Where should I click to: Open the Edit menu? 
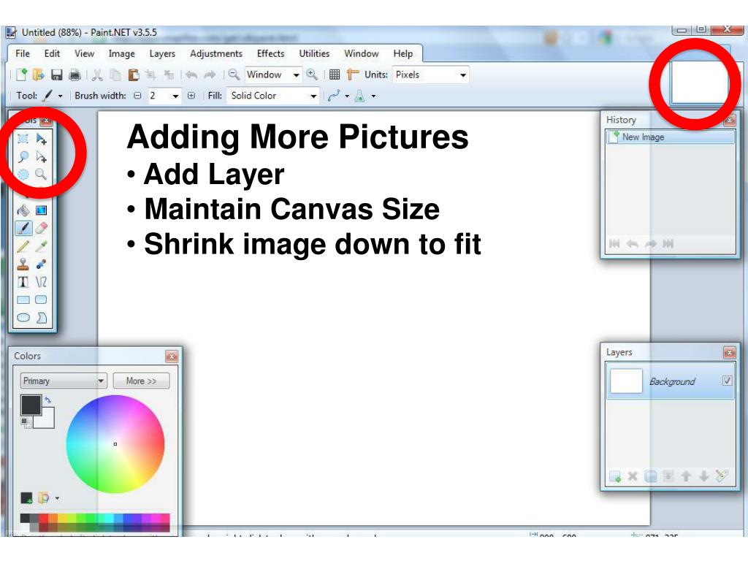click(x=52, y=53)
